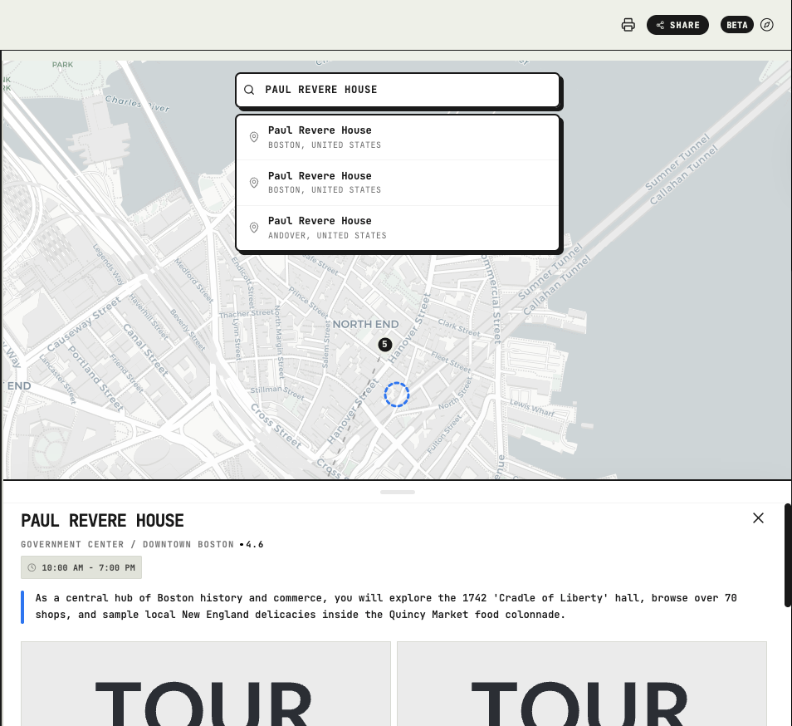Viewport: 792px width, 726px height.
Task: Click the printer icon in the header
Action: point(628,25)
